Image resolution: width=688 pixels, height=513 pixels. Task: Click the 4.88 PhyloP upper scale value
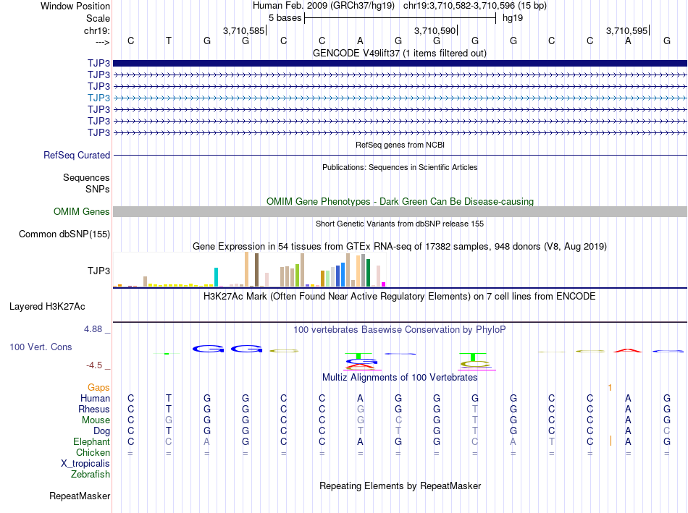coord(93,329)
